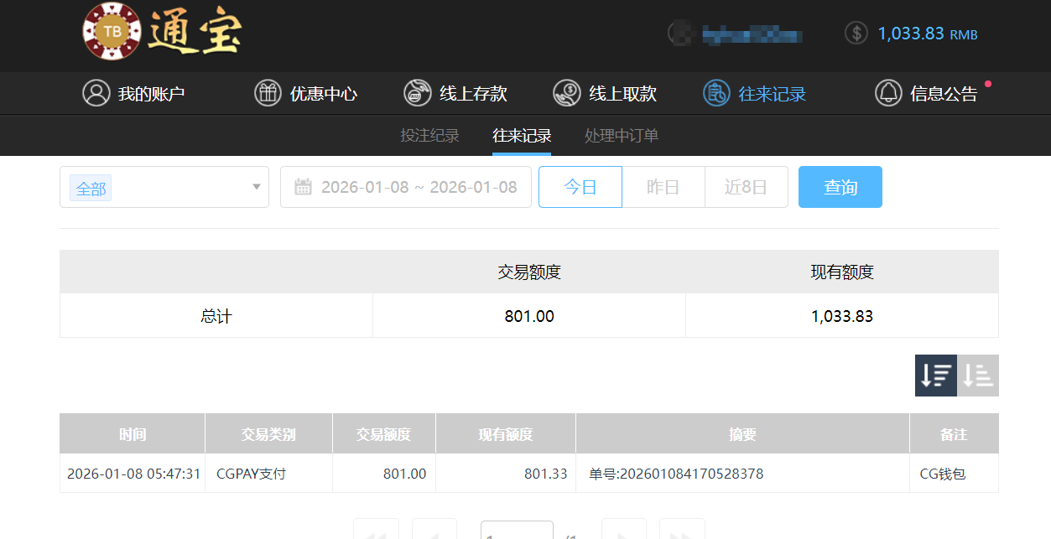Image resolution: width=1051 pixels, height=539 pixels.
Task: Switch date filter to 昨日
Action: coord(663,186)
